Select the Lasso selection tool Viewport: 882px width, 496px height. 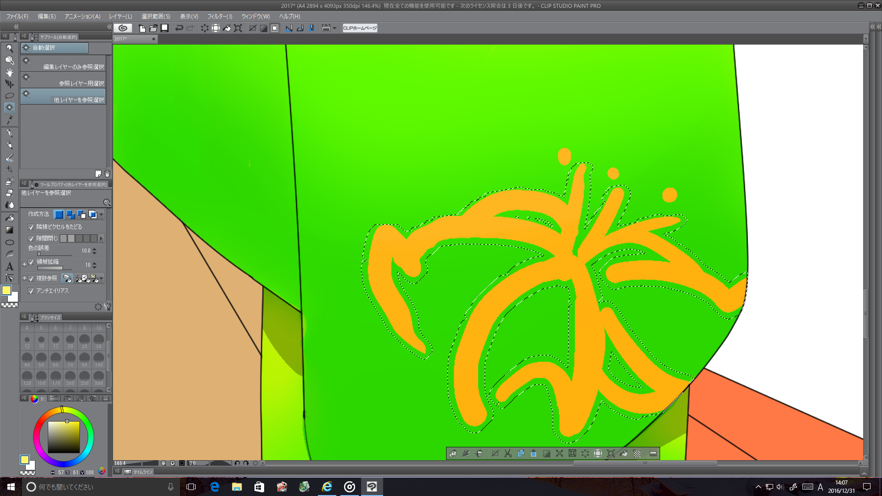coord(9,96)
